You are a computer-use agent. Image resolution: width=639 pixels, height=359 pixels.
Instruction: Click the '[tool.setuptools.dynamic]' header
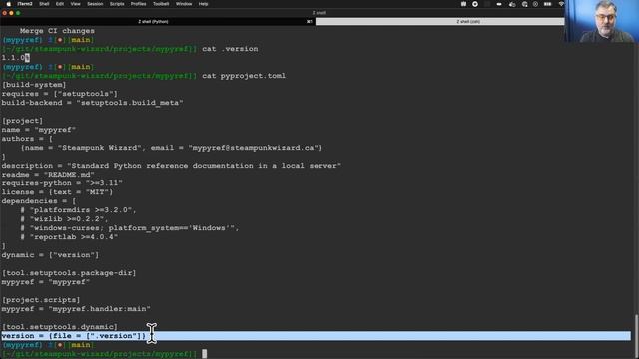[60, 327]
